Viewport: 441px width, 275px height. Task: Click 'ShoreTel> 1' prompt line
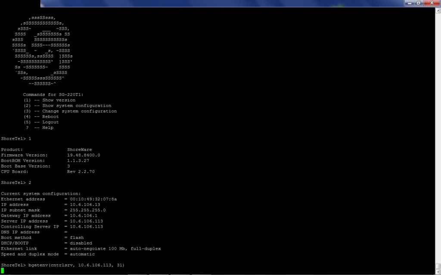(16, 139)
